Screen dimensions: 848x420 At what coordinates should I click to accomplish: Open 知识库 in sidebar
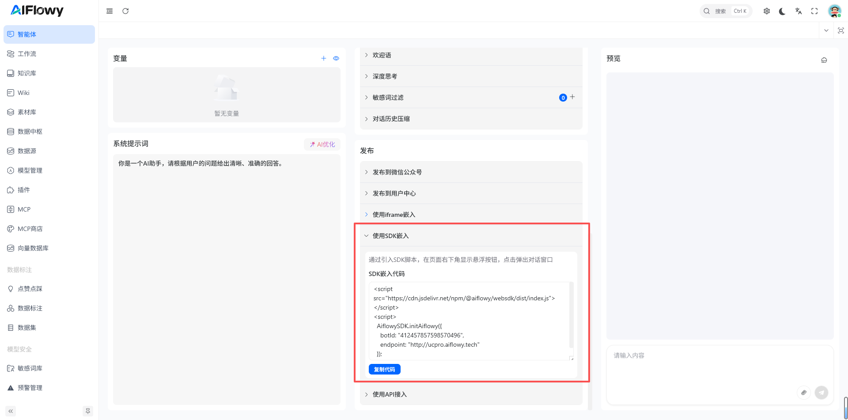[49, 73]
